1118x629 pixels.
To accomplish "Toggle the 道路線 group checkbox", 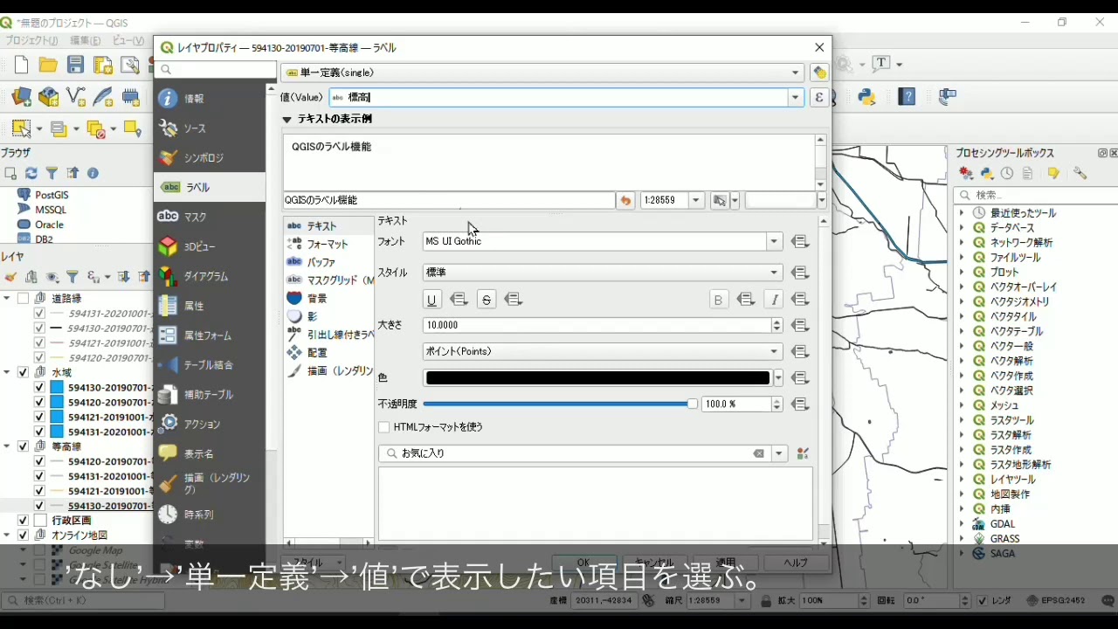I will (x=24, y=298).
